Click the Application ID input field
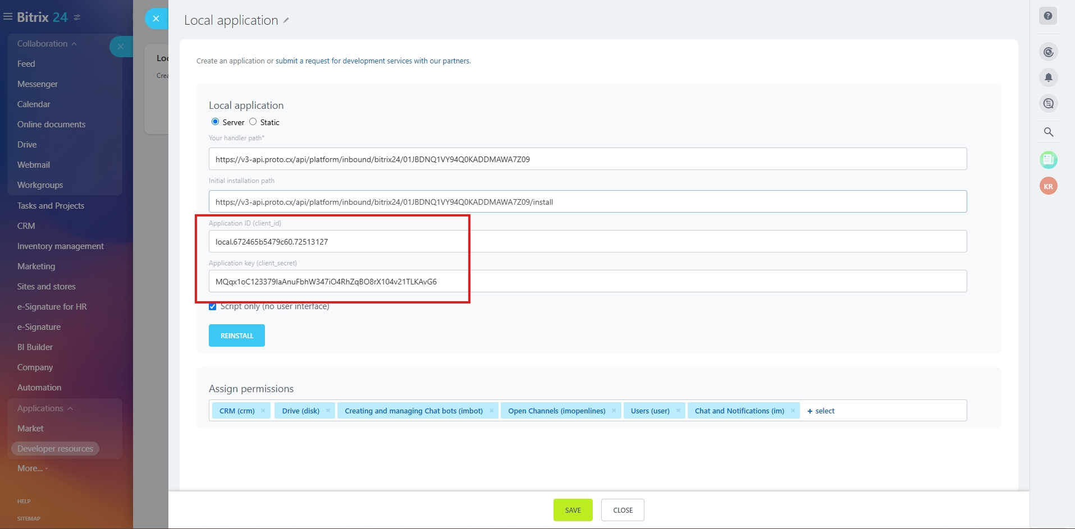 pos(587,242)
